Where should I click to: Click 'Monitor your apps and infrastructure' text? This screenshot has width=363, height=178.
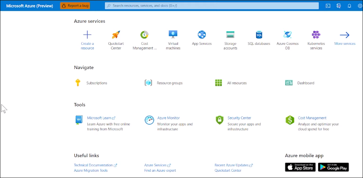pyautogui.click(x=175, y=127)
